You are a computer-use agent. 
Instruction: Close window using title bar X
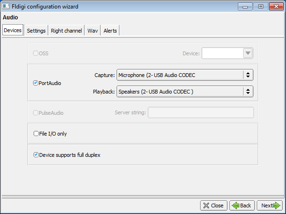[x=276, y=7]
